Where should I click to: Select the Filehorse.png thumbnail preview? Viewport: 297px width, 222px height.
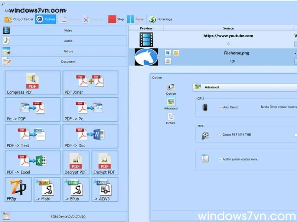tap(146, 57)
